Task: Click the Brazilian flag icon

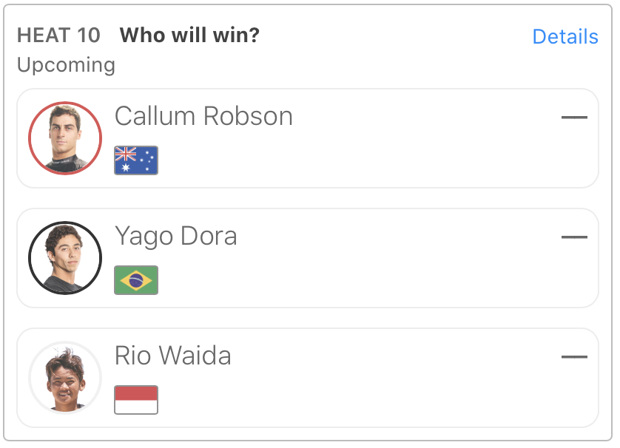Action: click(x=136, y=280)
